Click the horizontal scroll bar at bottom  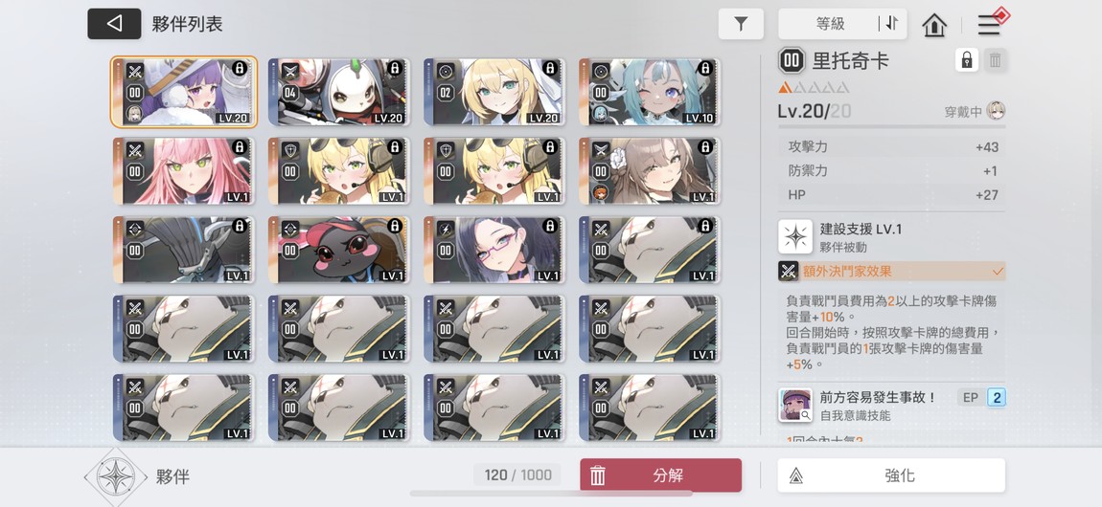pos(551,494)
